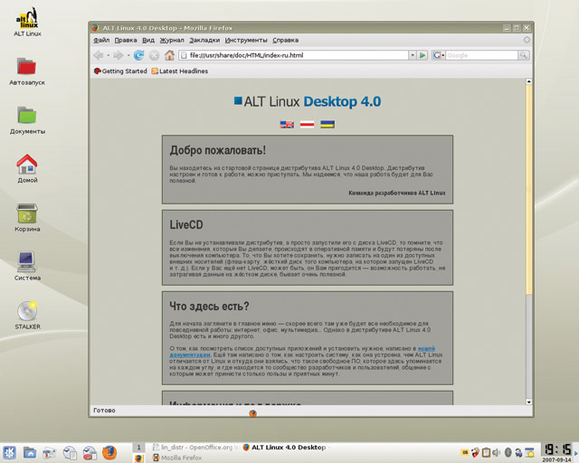Click the scrollbar up arrow
Image resolution: width=579 pixels, height=463 pixels.
[x=529, y=81]
